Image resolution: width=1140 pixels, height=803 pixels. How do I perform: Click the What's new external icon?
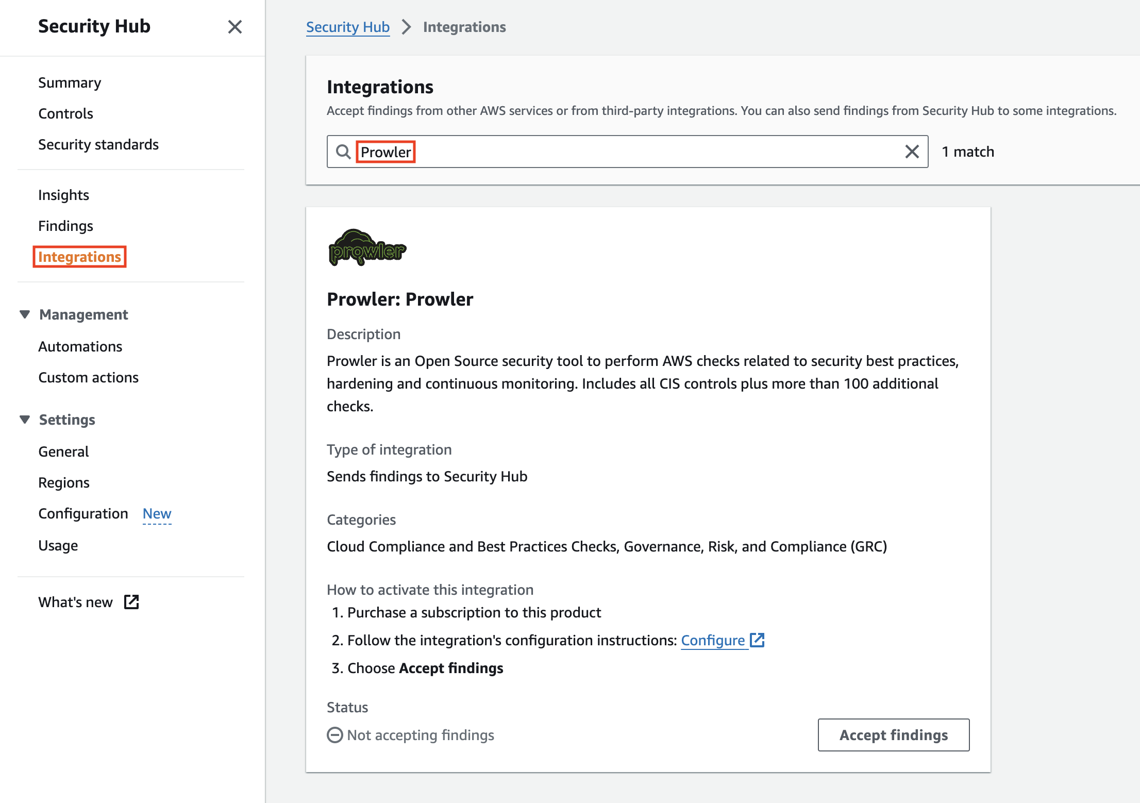click(131, 602)
